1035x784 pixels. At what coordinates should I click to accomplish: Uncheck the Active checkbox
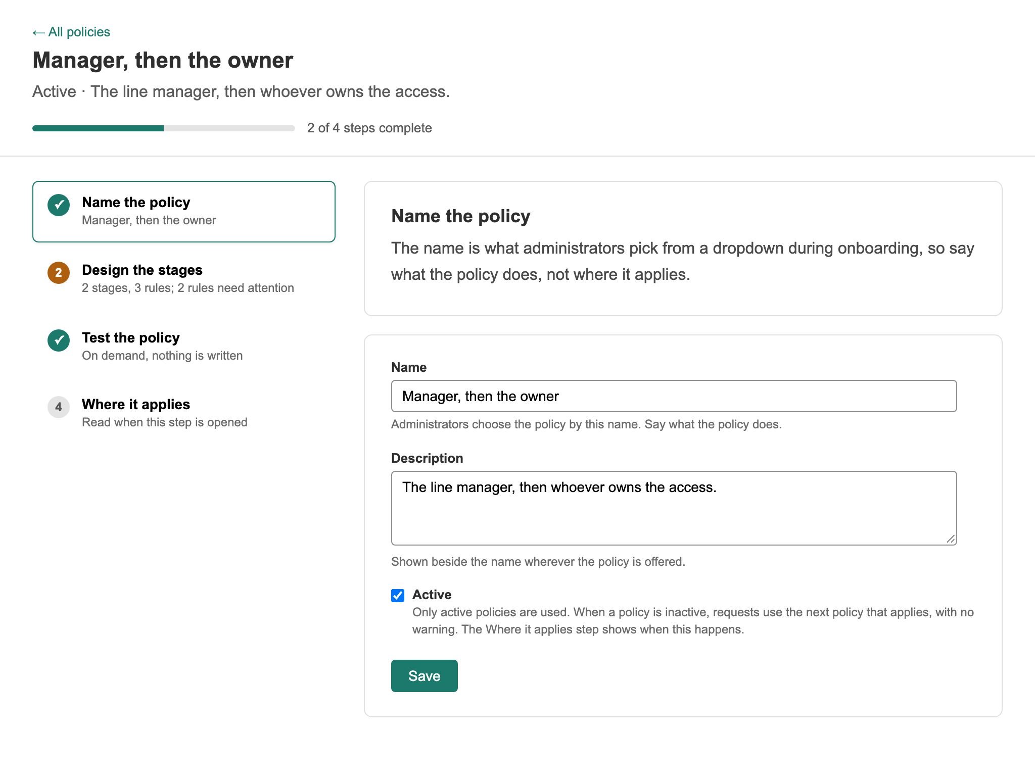click(398, 596)
